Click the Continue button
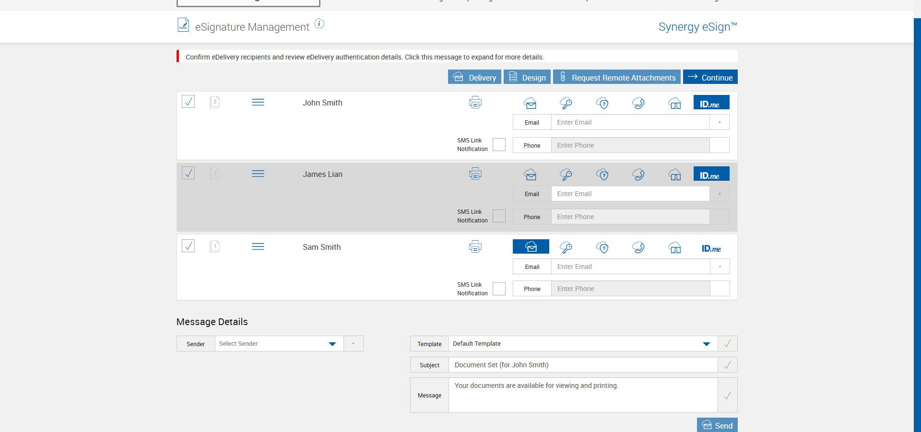The width and height of the screenshot is (921, 432). click(x=710, y=77)
